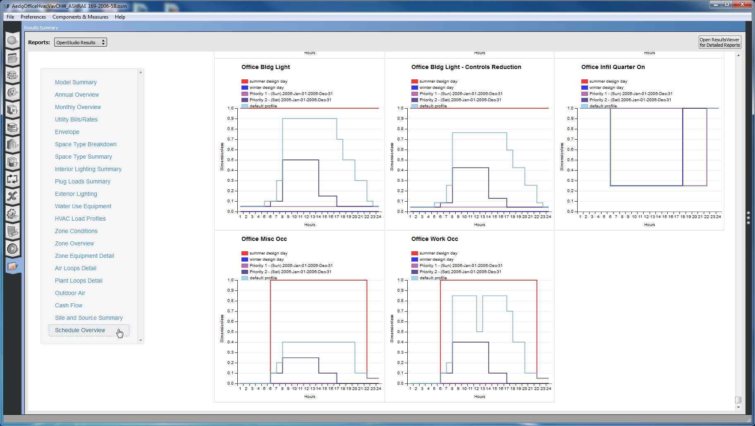Open the Components & Measures menu
This screenshot has height=426, width=755.
[80, 17]
